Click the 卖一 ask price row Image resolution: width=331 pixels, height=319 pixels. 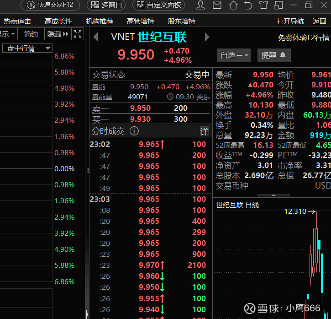coord(151,108)
